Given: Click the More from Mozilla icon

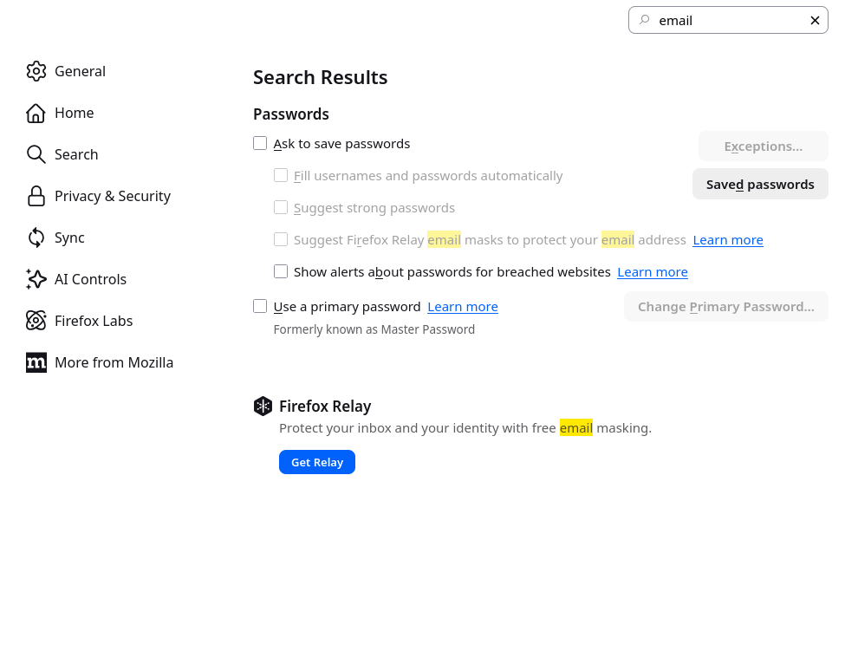Looking at the screenshot, I should pos(36,362).
